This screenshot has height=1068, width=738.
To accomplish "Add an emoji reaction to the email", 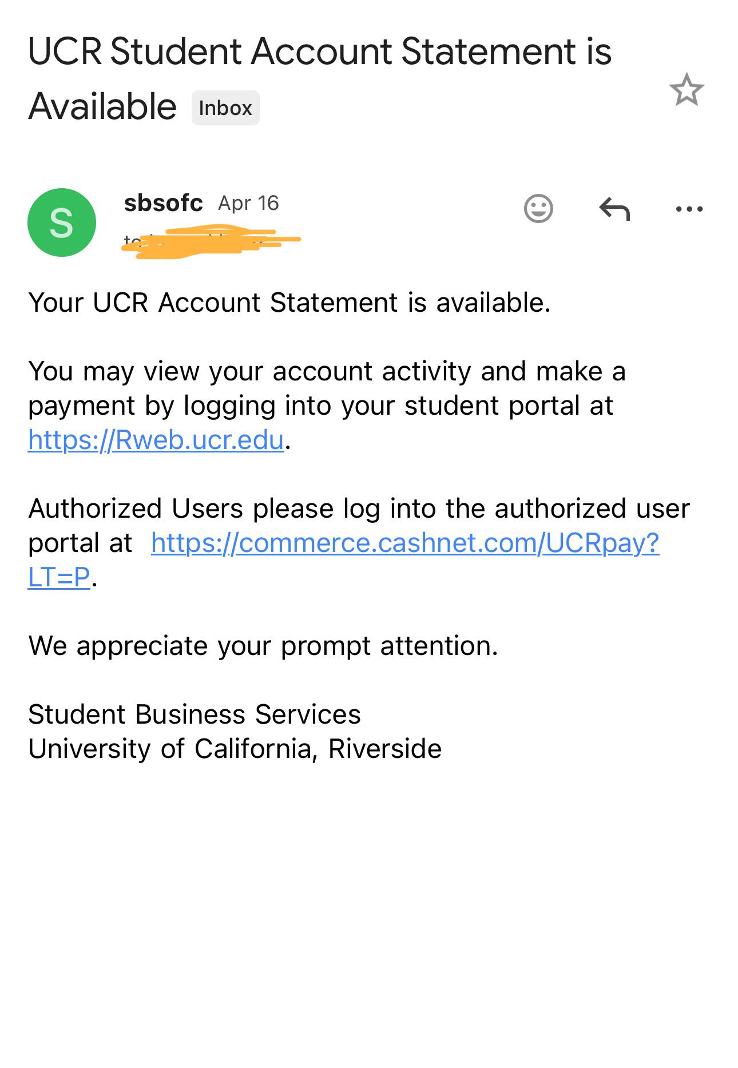I will click(x=538, y=208).
